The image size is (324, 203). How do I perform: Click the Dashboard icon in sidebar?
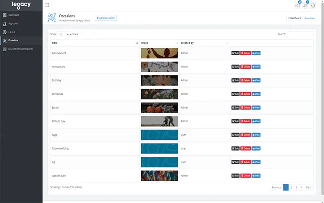pos(4,15)
